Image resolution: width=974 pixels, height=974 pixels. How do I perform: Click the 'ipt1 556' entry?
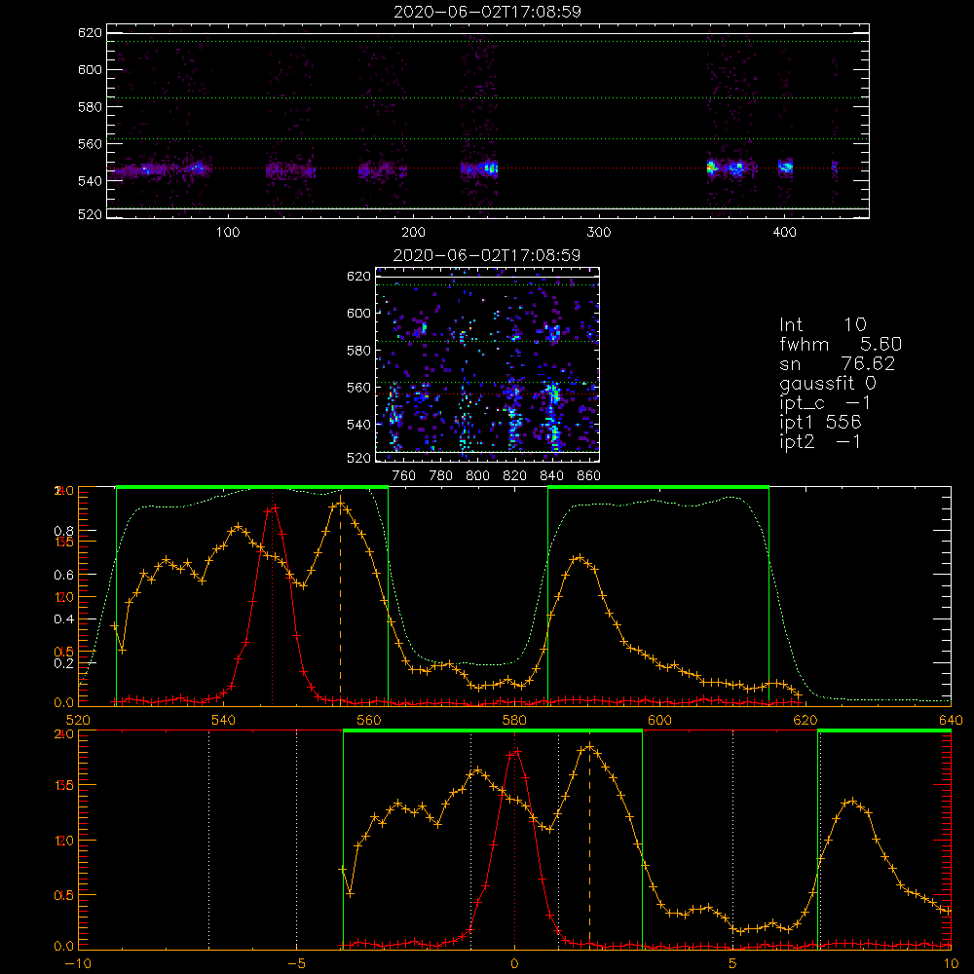click(820, 423)
